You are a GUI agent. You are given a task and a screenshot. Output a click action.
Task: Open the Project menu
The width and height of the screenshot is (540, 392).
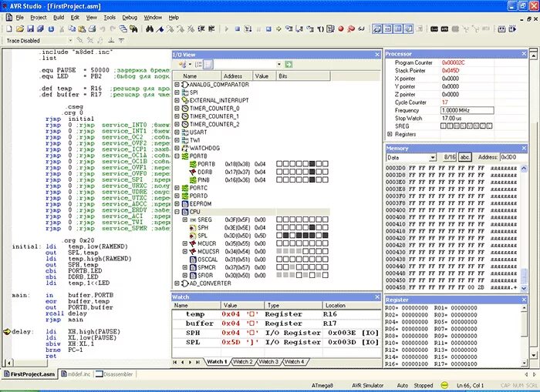coord(39,17)
